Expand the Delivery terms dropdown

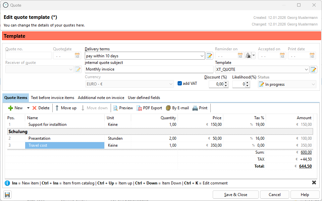(x=202, y=56)
